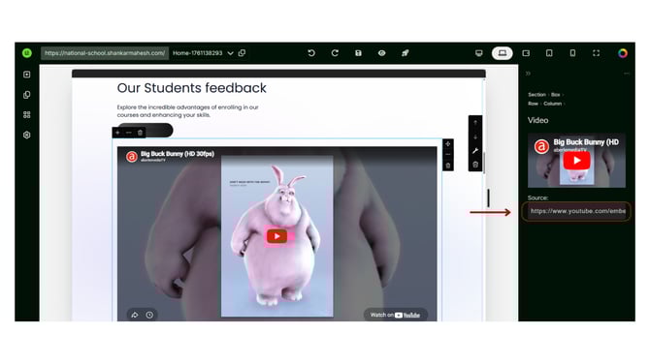Delete the video element with trash icon
This screenshot has height=364, width=650.
point(447,166)
